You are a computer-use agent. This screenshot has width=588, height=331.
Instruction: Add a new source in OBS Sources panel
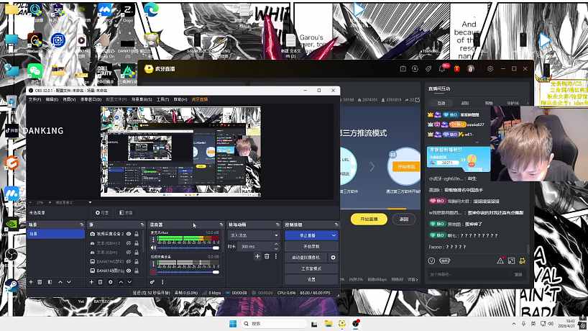pyautogui.click(x=91, y=282)
